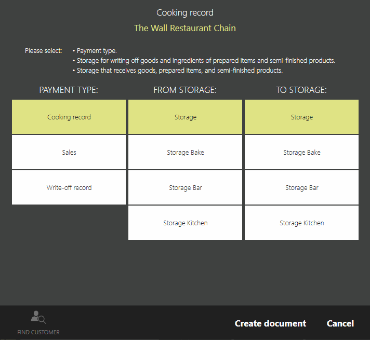
Task: Select Storage in To Storage column
Action: pos(301,117)
